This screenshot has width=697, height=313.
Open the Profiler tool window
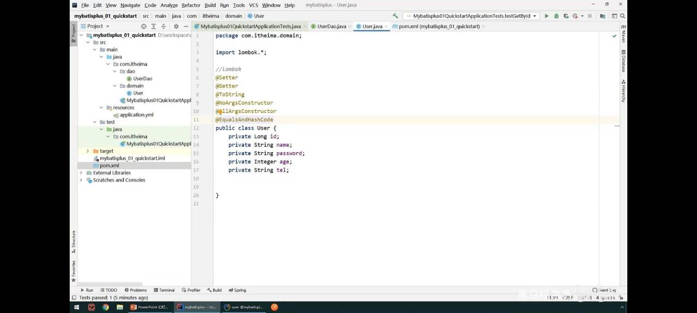tap(191, 290)
